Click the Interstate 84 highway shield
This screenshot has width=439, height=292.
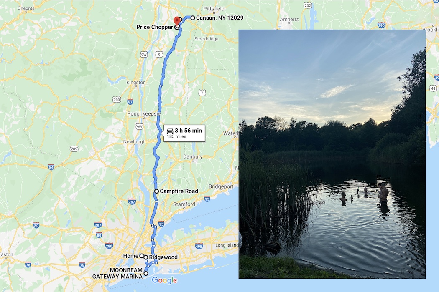pyautogui.click(x=51, y=167)
